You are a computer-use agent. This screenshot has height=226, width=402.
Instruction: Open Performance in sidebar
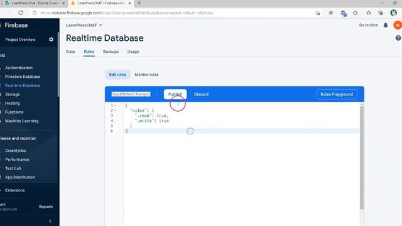tap(17, 159)
